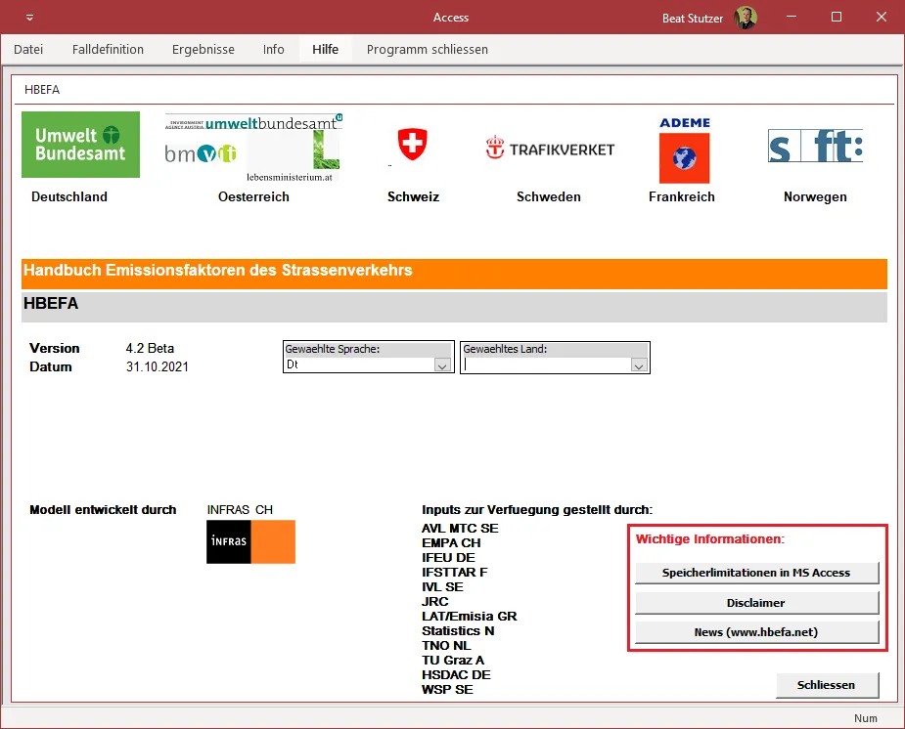905x729 pixels.
Task: Click Programm schliessen menu item
Action: 428,50
